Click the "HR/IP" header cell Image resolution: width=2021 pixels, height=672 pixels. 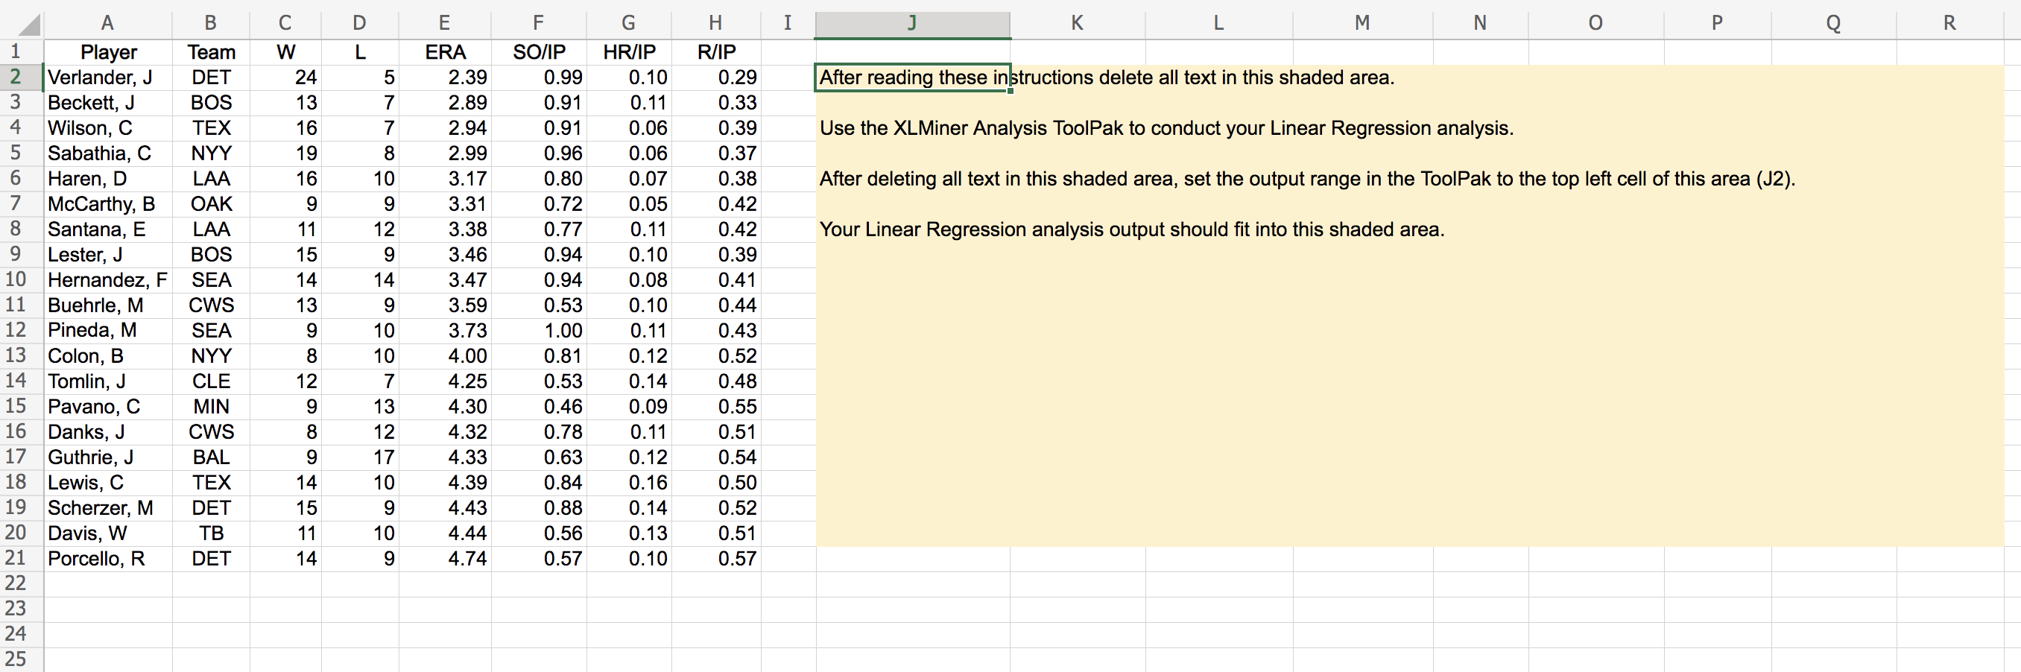629,53
